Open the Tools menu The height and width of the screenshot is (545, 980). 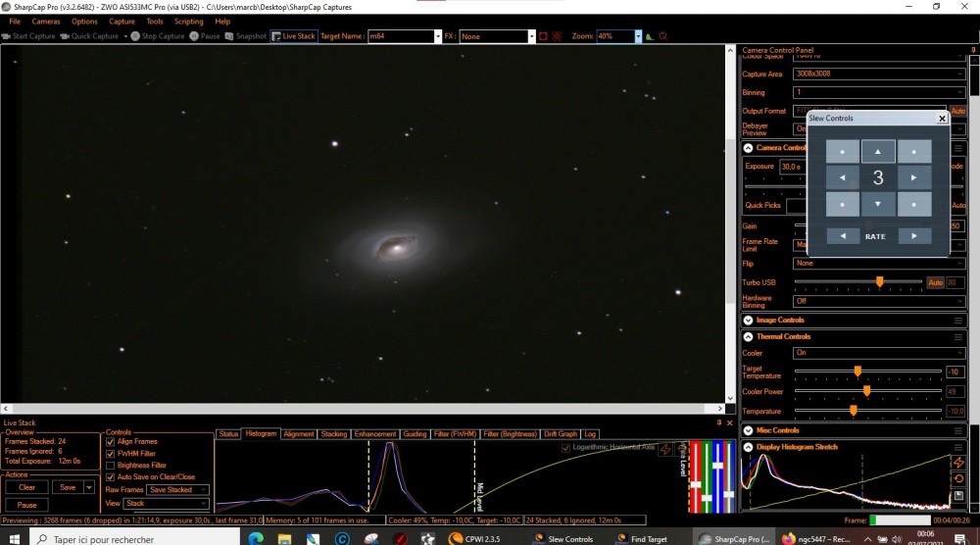tap(155, 22)
